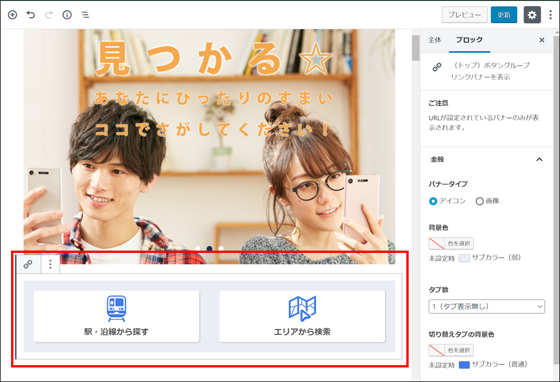Screen dimensions: 560x382
Task: Click the add block plus icon
Action: coord(12,15)
